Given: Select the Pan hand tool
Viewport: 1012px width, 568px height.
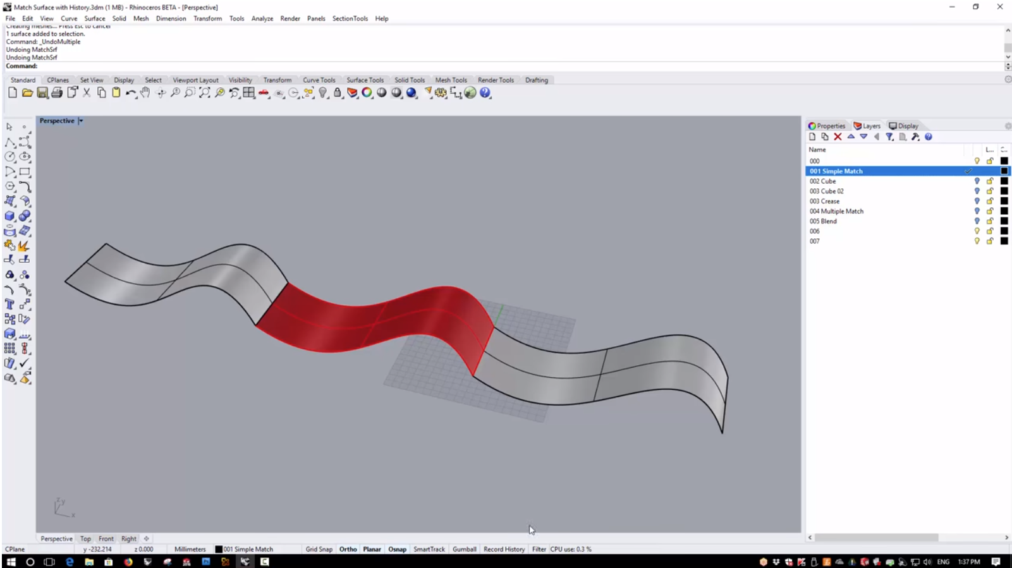Looking at the screenshot, I should [x=145, y=93].
